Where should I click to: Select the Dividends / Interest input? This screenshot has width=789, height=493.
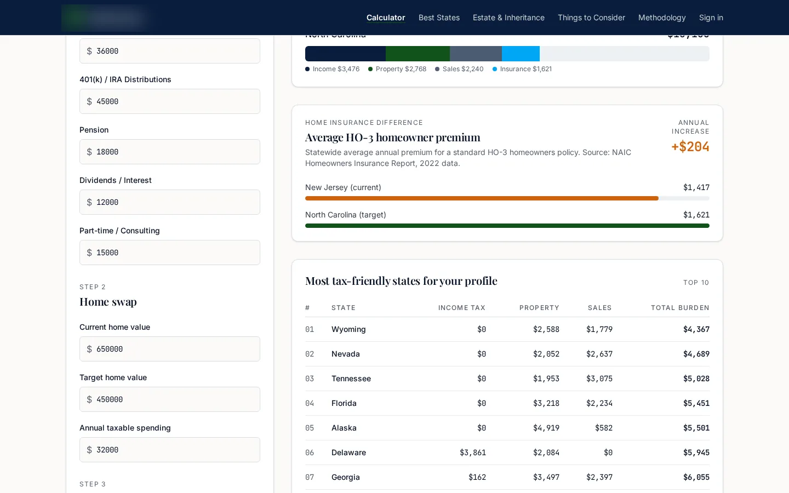(170, 202)
